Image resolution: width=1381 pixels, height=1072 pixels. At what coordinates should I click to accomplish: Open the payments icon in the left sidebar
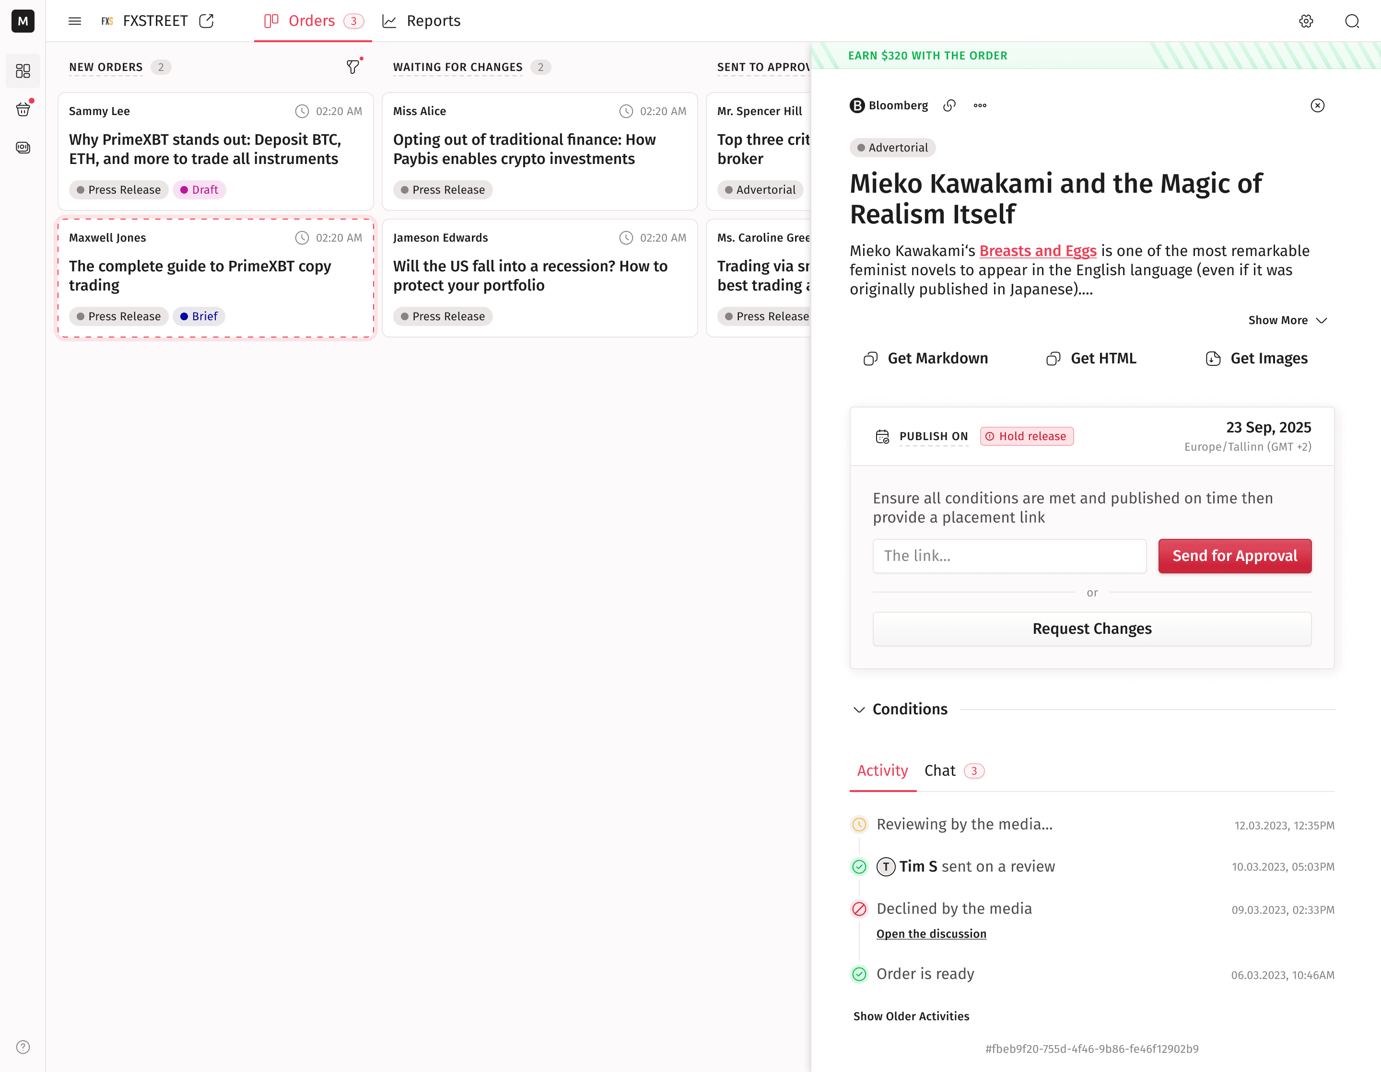23,147
